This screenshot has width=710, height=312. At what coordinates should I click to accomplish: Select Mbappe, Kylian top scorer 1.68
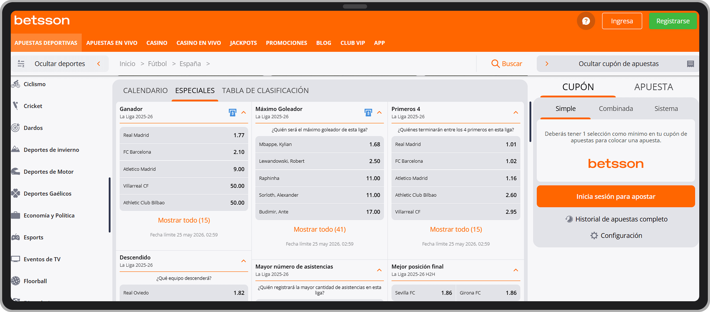click(x=319, y=144)
